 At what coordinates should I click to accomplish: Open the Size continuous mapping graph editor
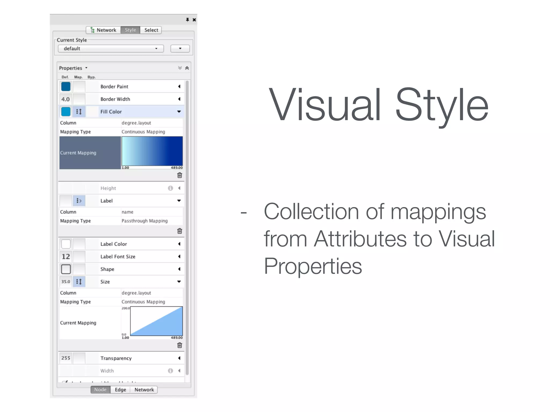(152, 323)
